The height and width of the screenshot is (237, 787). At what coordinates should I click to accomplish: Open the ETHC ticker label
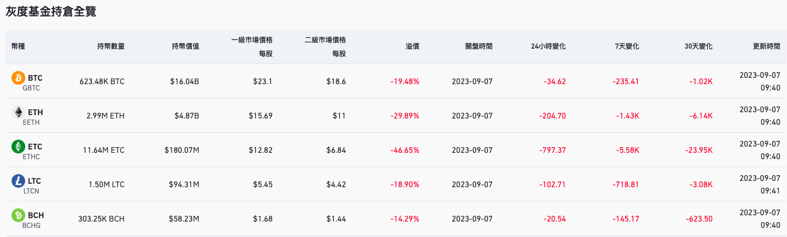click(x=31, y=157)
